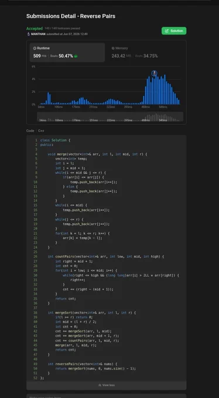The height and width of the screenshot is (398, 219).
Task: Click the avatar marker on the runtime chart
Action: 154,73
